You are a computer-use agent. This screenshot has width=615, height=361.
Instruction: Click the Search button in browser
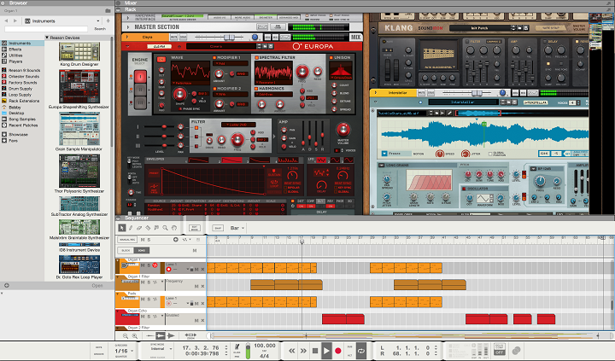tap(100, 28)
